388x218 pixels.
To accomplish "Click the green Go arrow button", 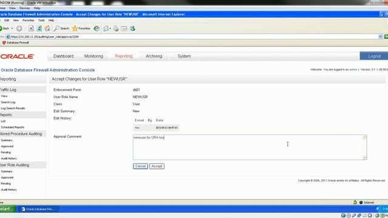I will [x=386, y=36].
